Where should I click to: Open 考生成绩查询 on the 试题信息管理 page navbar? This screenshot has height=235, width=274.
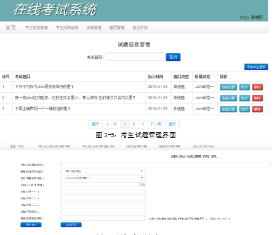(x=67, y=28)
